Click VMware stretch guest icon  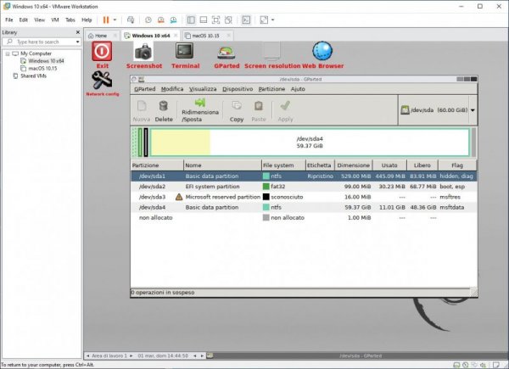264,20
